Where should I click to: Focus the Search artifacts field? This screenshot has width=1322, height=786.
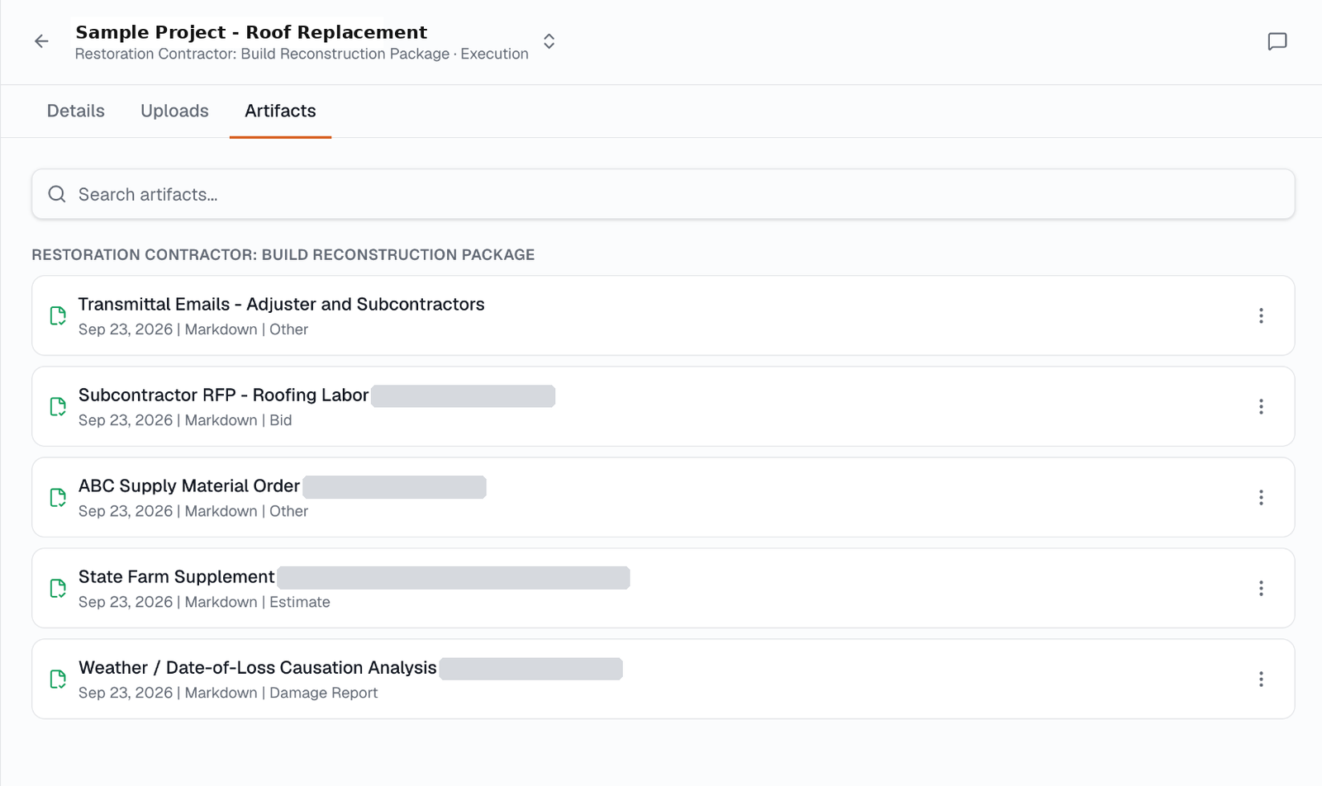pyautogui.click(x=663, y=194)
